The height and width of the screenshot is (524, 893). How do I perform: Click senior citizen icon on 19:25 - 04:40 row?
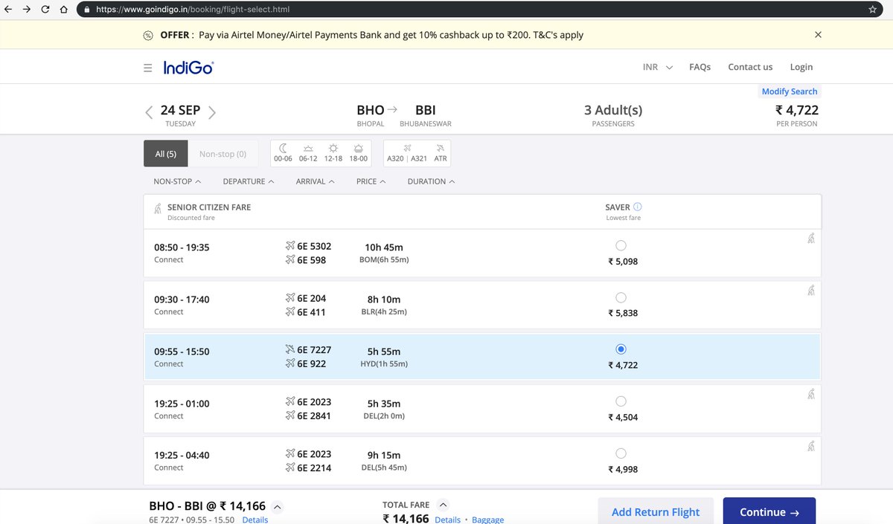(811, 447)
